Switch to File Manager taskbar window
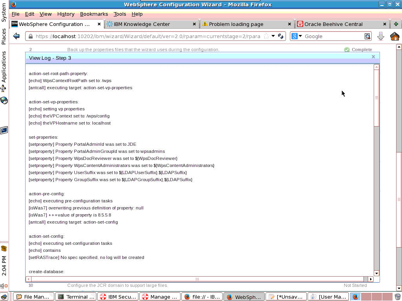 (x=33, y=297)
